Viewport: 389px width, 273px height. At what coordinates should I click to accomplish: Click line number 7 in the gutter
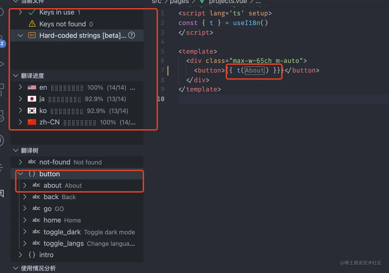(x=162, y=70)
